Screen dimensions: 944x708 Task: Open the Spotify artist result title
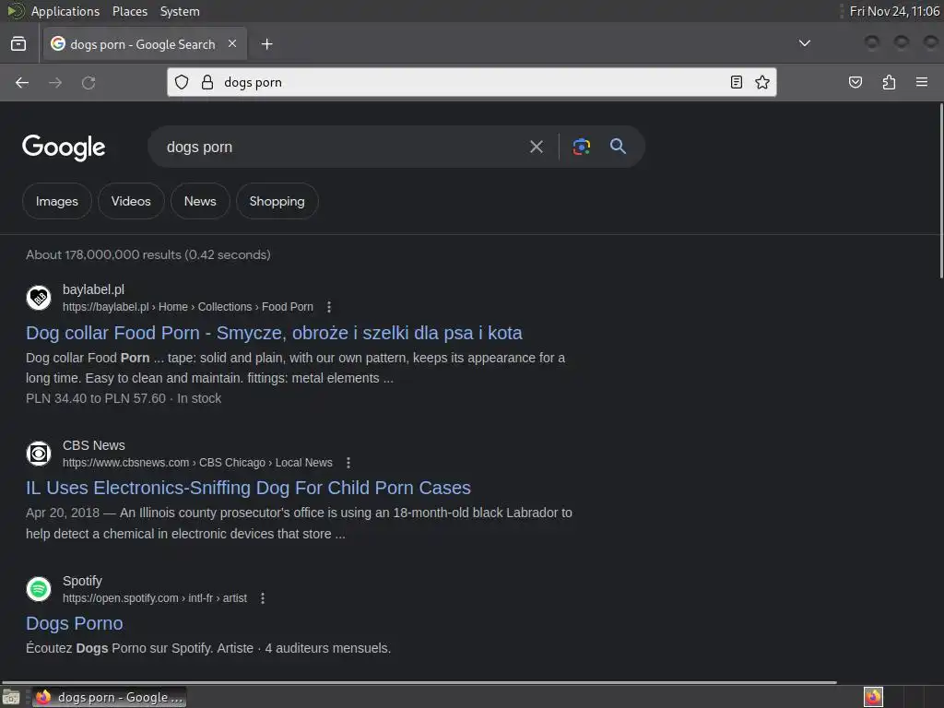74,623
